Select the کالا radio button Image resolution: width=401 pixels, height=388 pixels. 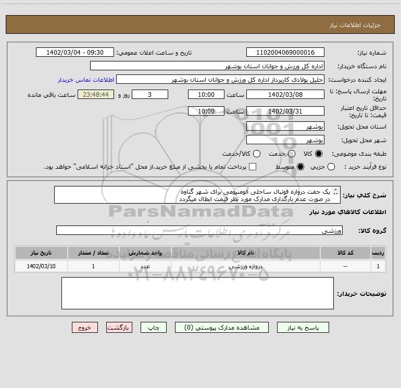click(319, 154)
